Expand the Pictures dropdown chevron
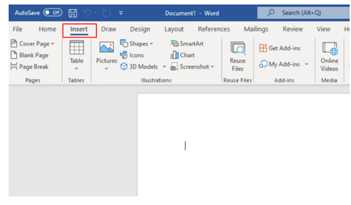The height and width of the screenshot is (205, 351). tap(106, 69)
